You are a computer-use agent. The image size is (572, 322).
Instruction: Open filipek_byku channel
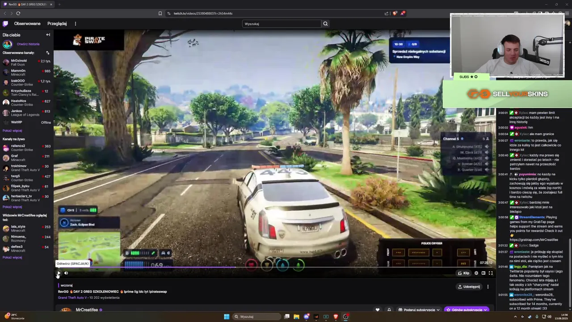click(x=27, y=188)
